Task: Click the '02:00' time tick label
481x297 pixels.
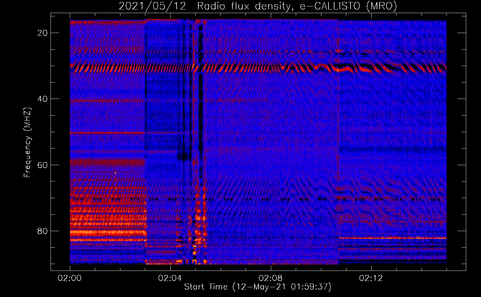Action: tap(70, 278)
